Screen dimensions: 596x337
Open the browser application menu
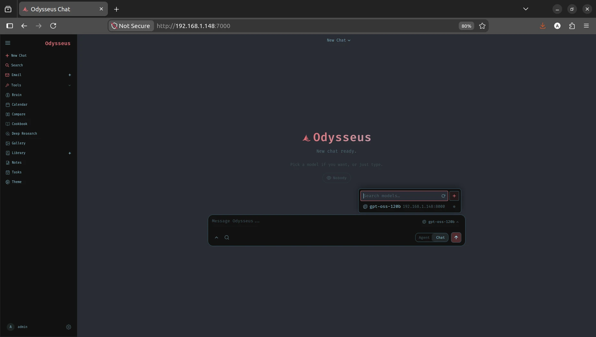(586, 26)
